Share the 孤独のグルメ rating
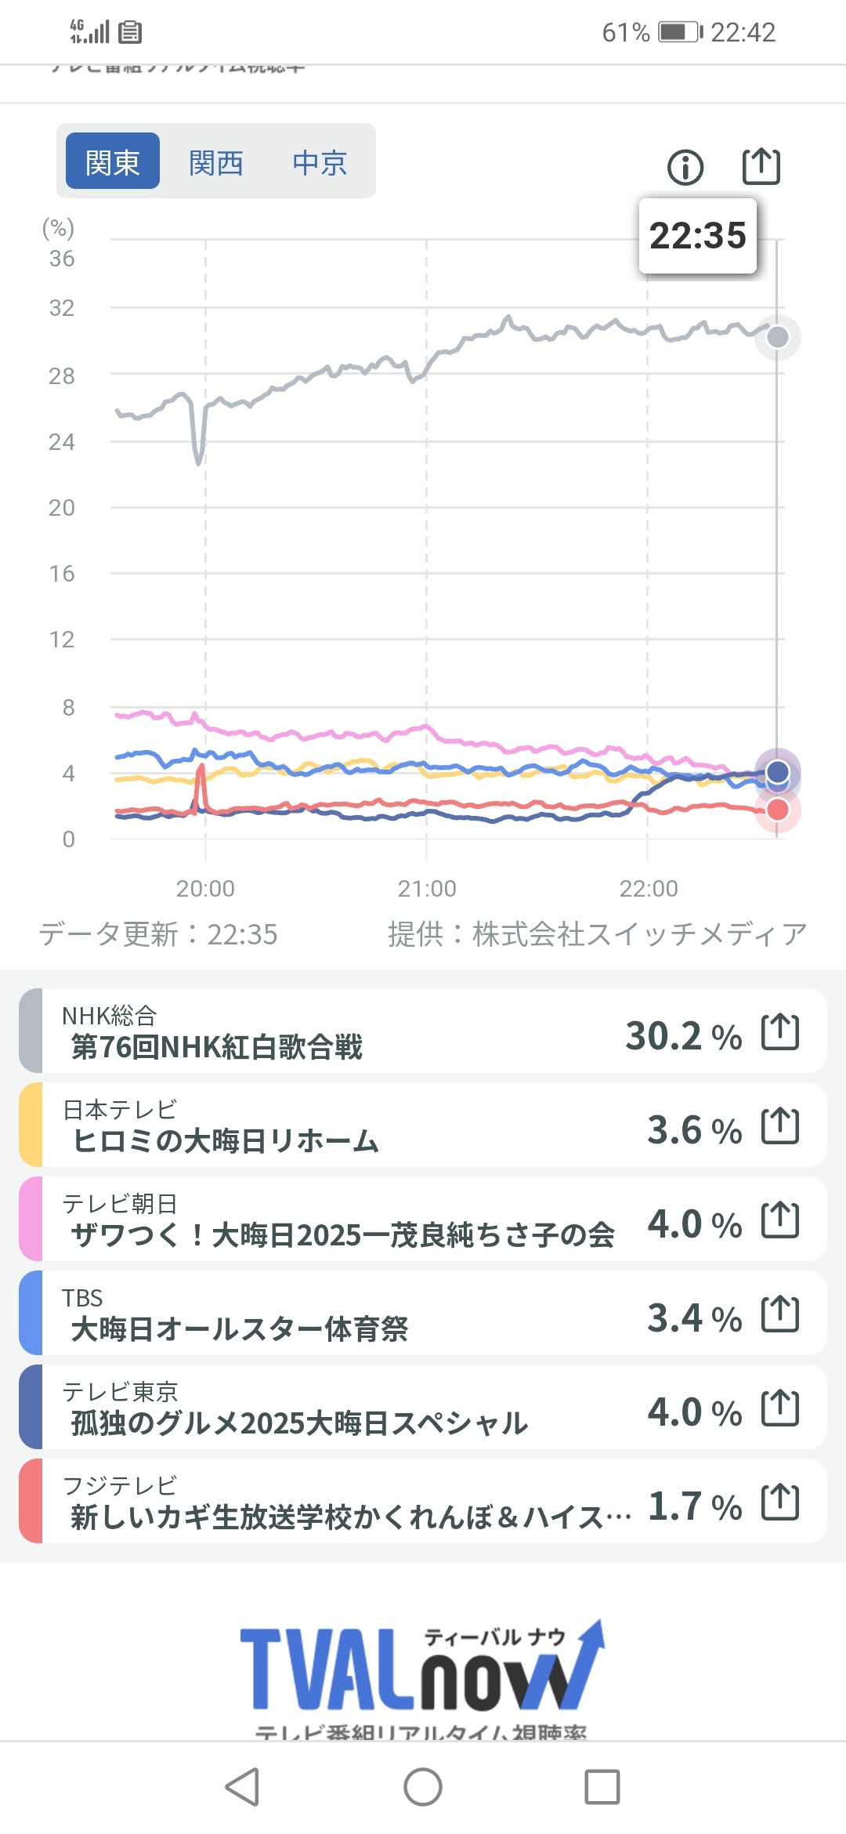 (x=780, y=1408)
